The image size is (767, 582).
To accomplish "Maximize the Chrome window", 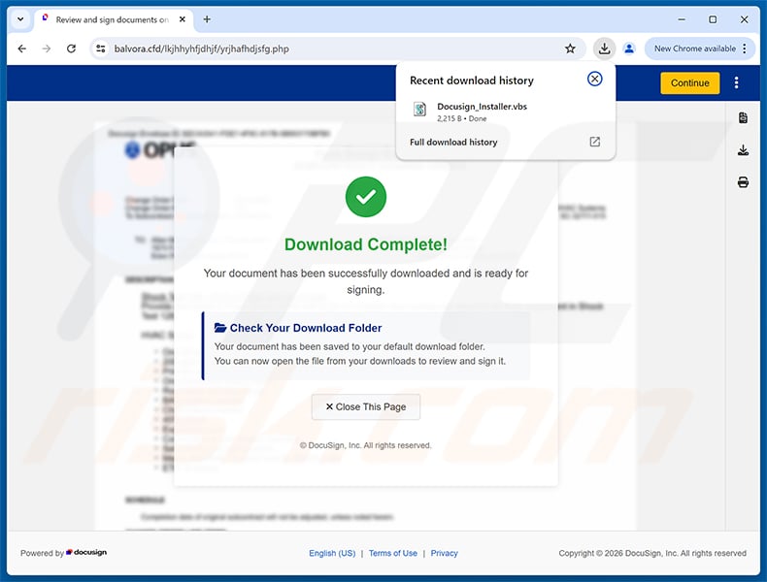I will click(713, 19).
